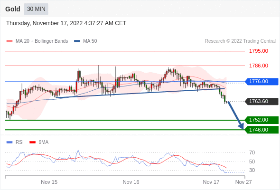Image resolution: width=280 pixels, height=190 pixels.
Task: Click the pink MA 20 color swatch
Action: [x=9, y=41]
